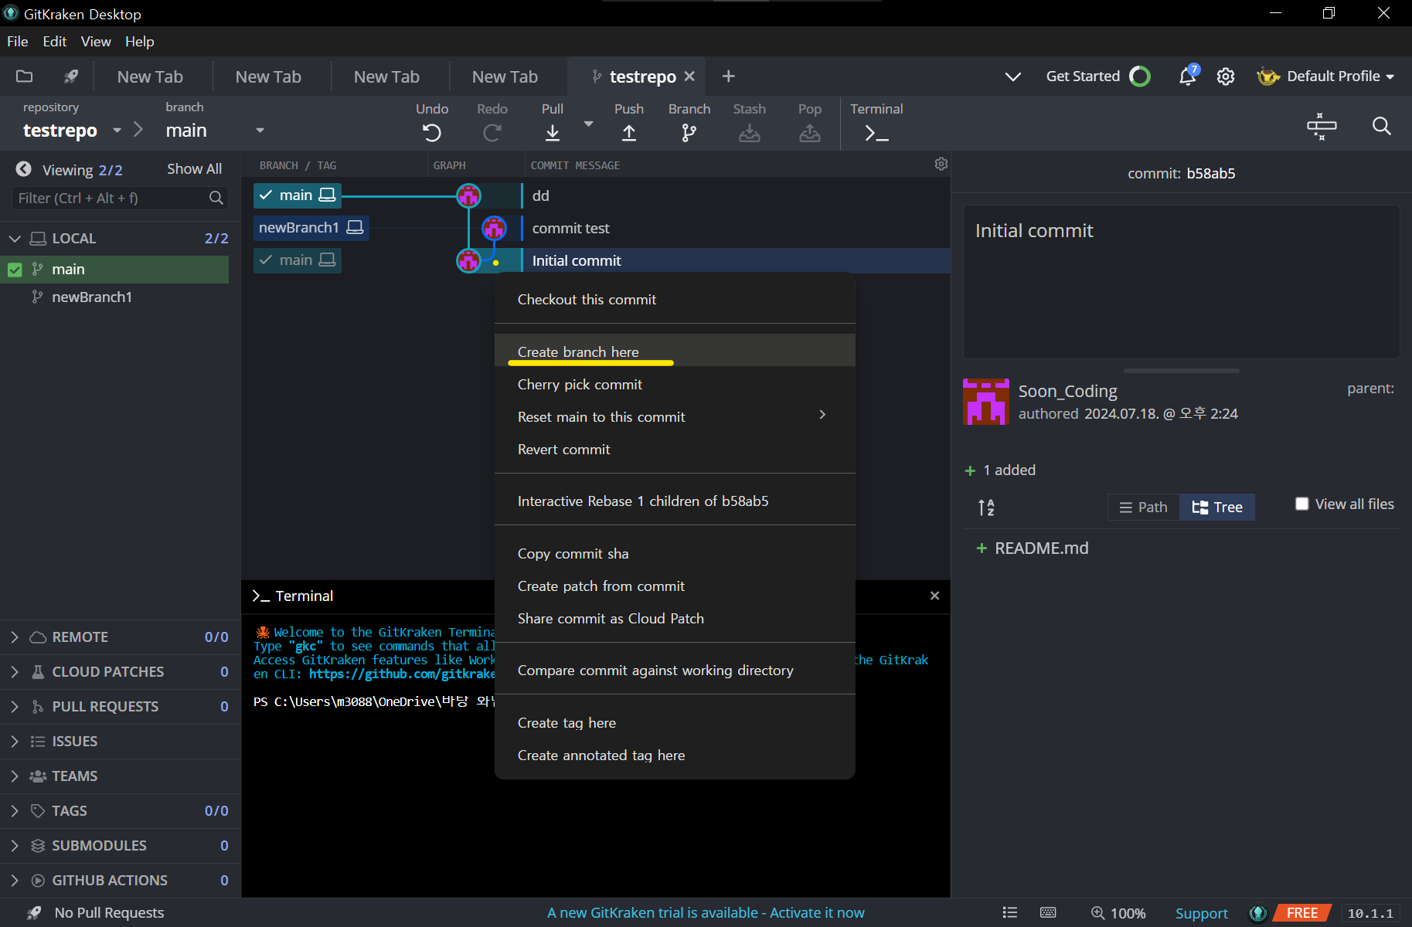Expand the GITHUB ACTIONS section
The height and width of the screenshot is (927, 1412).
pyautogui.click(x=15, y=881)
